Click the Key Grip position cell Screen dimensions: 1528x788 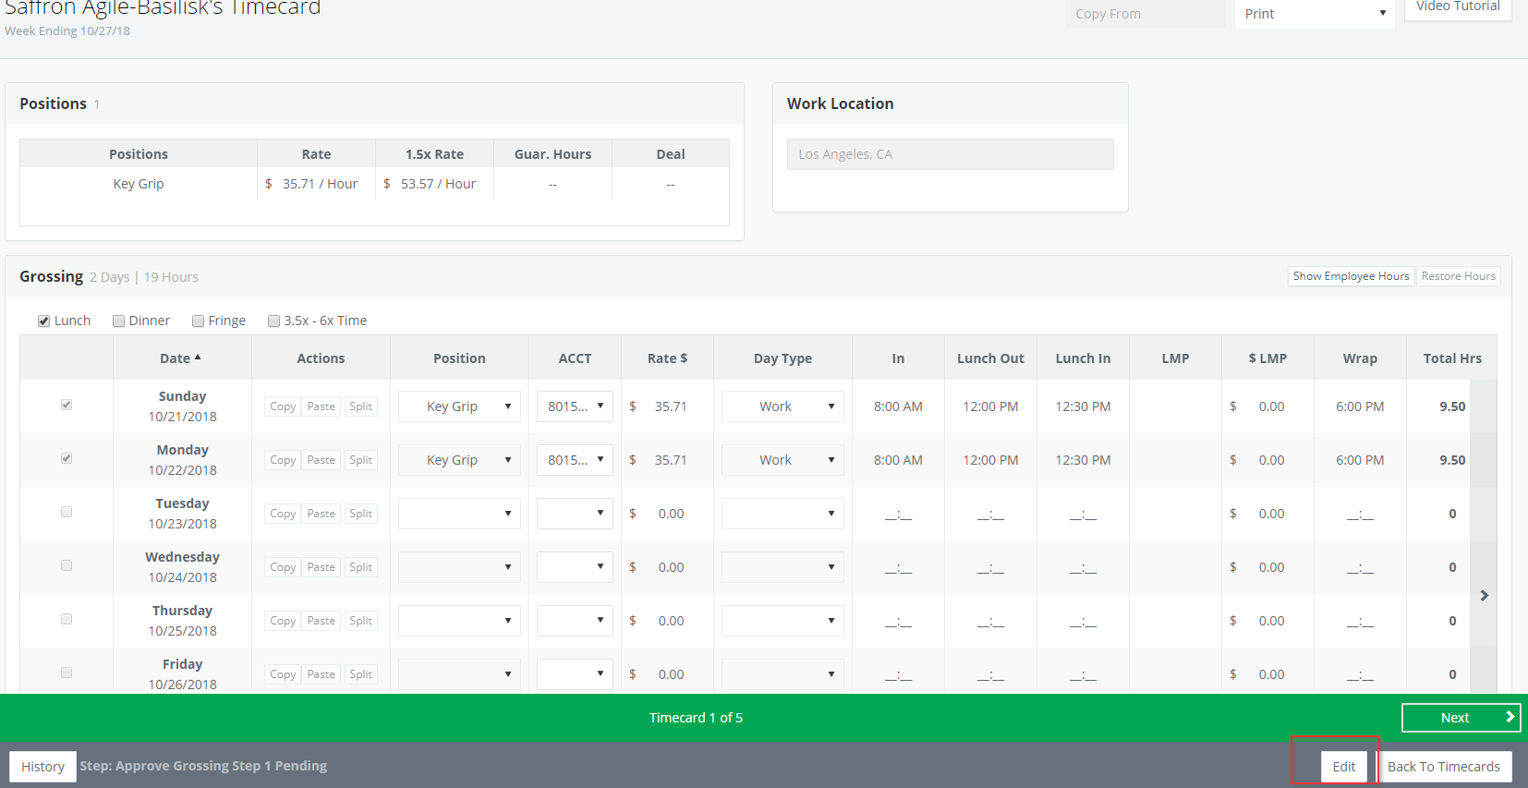pos(139,184)
